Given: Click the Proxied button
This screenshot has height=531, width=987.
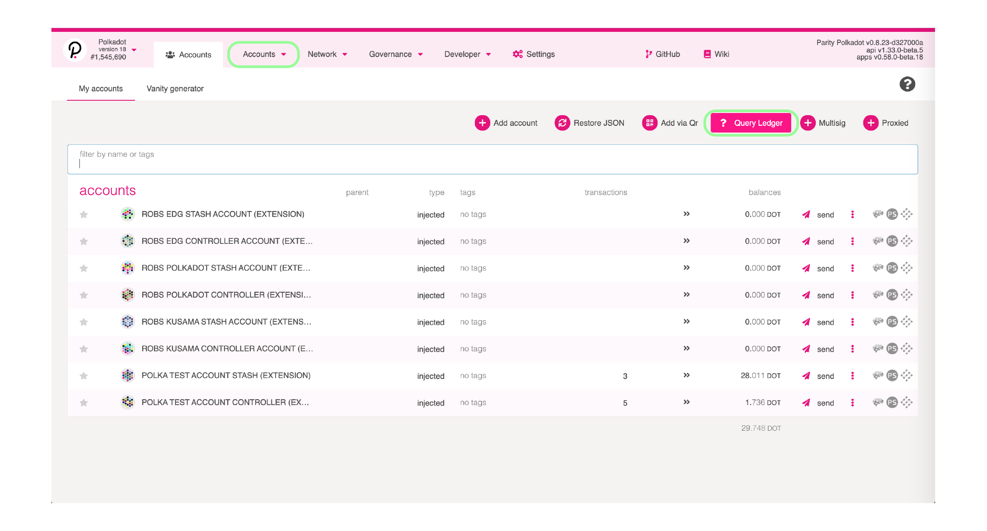Looking at the screenshot, I should (x=886, y=123).
